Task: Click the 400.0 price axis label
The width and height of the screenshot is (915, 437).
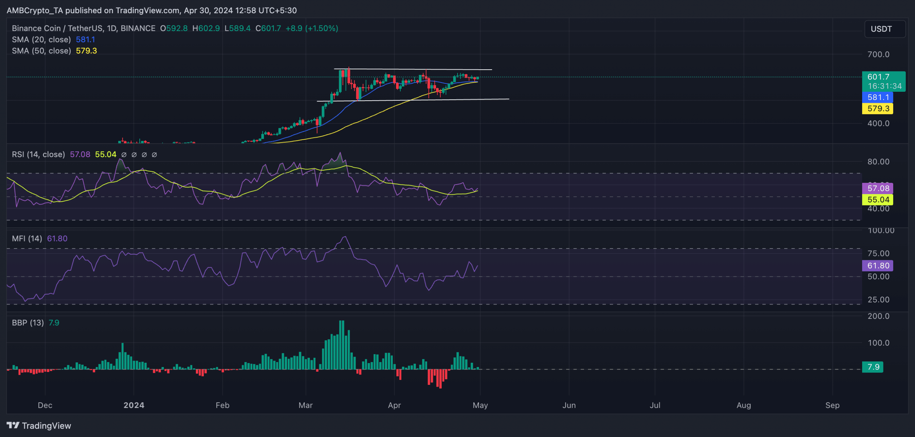Action: coord(878,124)
